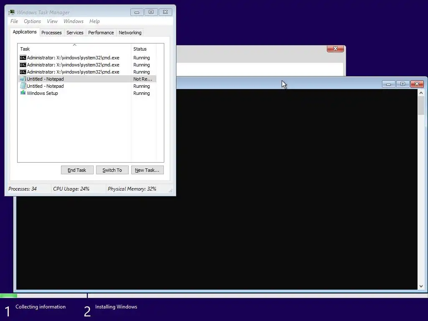Switch to the Services tab
Image resolution: width=428 pixels, height=321 pixels.
(75, 33)
